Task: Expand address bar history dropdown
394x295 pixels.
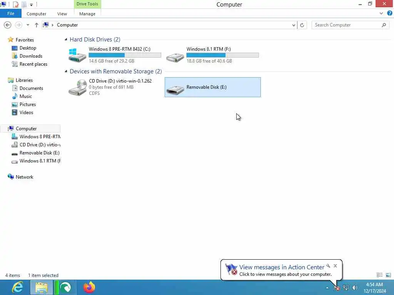Action: pyautogui.click(x=294, y=25)
